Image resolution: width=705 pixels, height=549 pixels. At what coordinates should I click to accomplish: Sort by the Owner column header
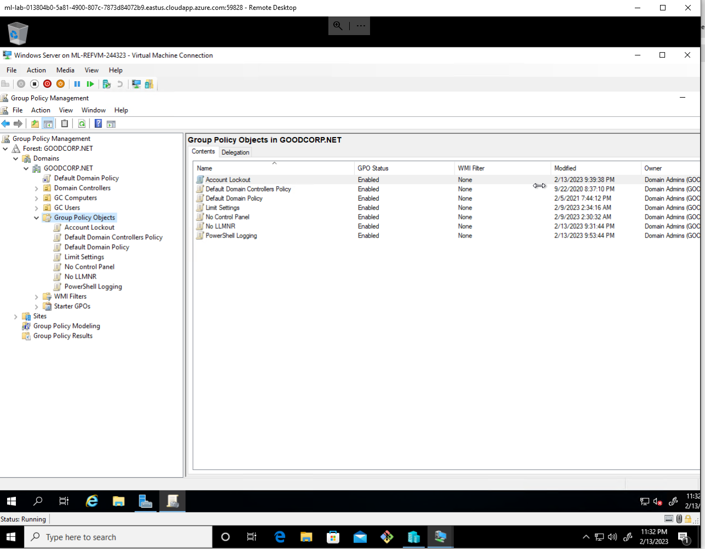[x=671, y=168]
